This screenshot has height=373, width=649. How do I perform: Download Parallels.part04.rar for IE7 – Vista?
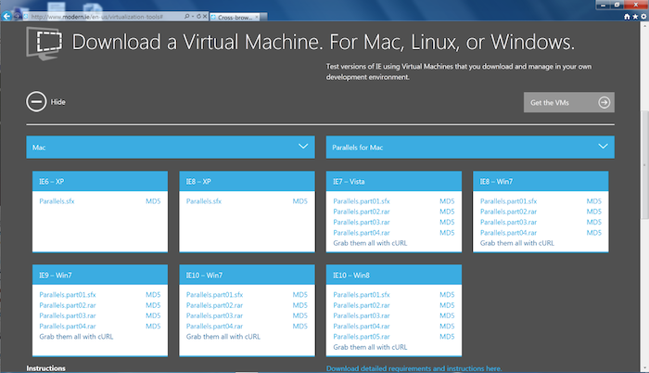[362, 233]
